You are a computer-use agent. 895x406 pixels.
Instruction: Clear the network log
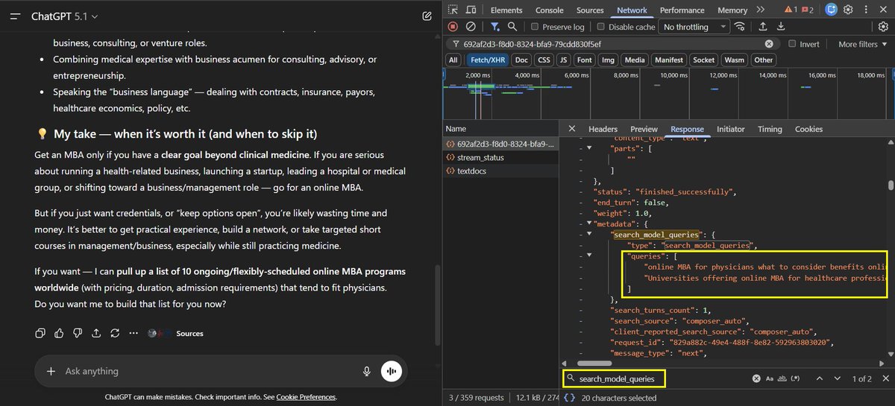[471, 27]
